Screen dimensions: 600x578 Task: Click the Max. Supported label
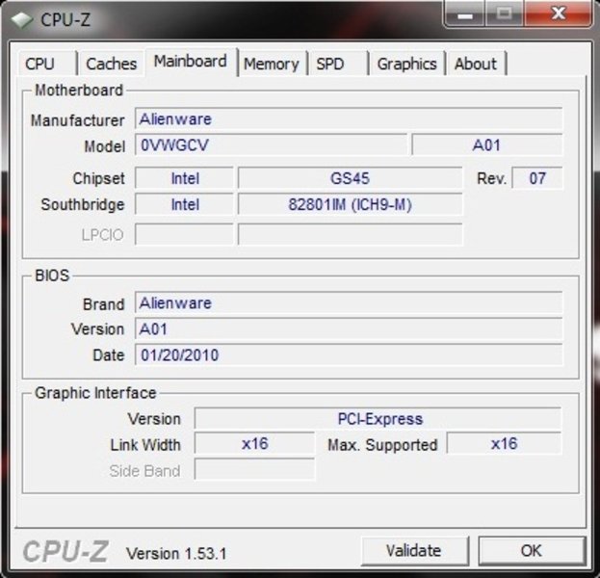click(382, 445)
